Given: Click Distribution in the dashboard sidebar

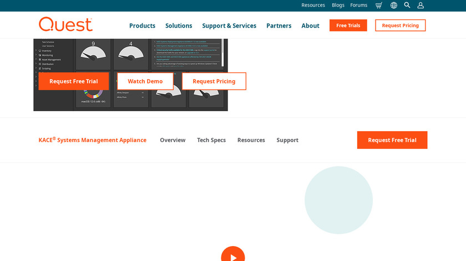Looking at the screenshot, I should [x=46, y=64].
